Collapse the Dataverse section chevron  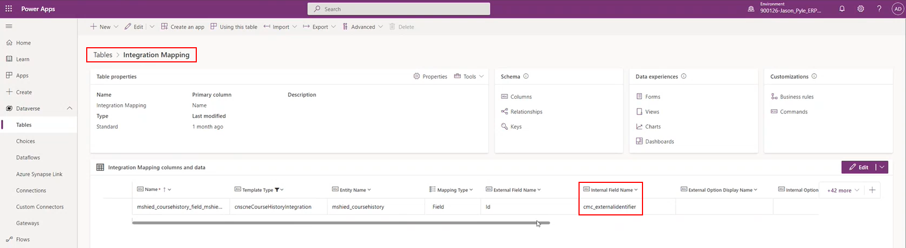tap(69, 109)
